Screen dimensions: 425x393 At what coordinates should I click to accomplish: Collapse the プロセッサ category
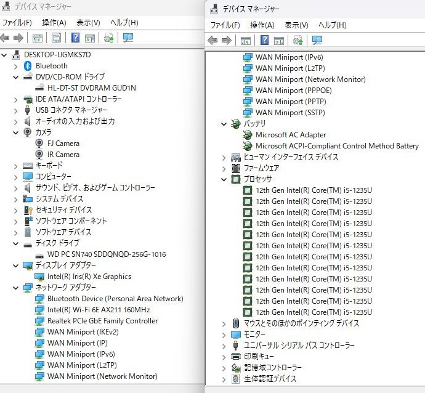pos(224,179)
